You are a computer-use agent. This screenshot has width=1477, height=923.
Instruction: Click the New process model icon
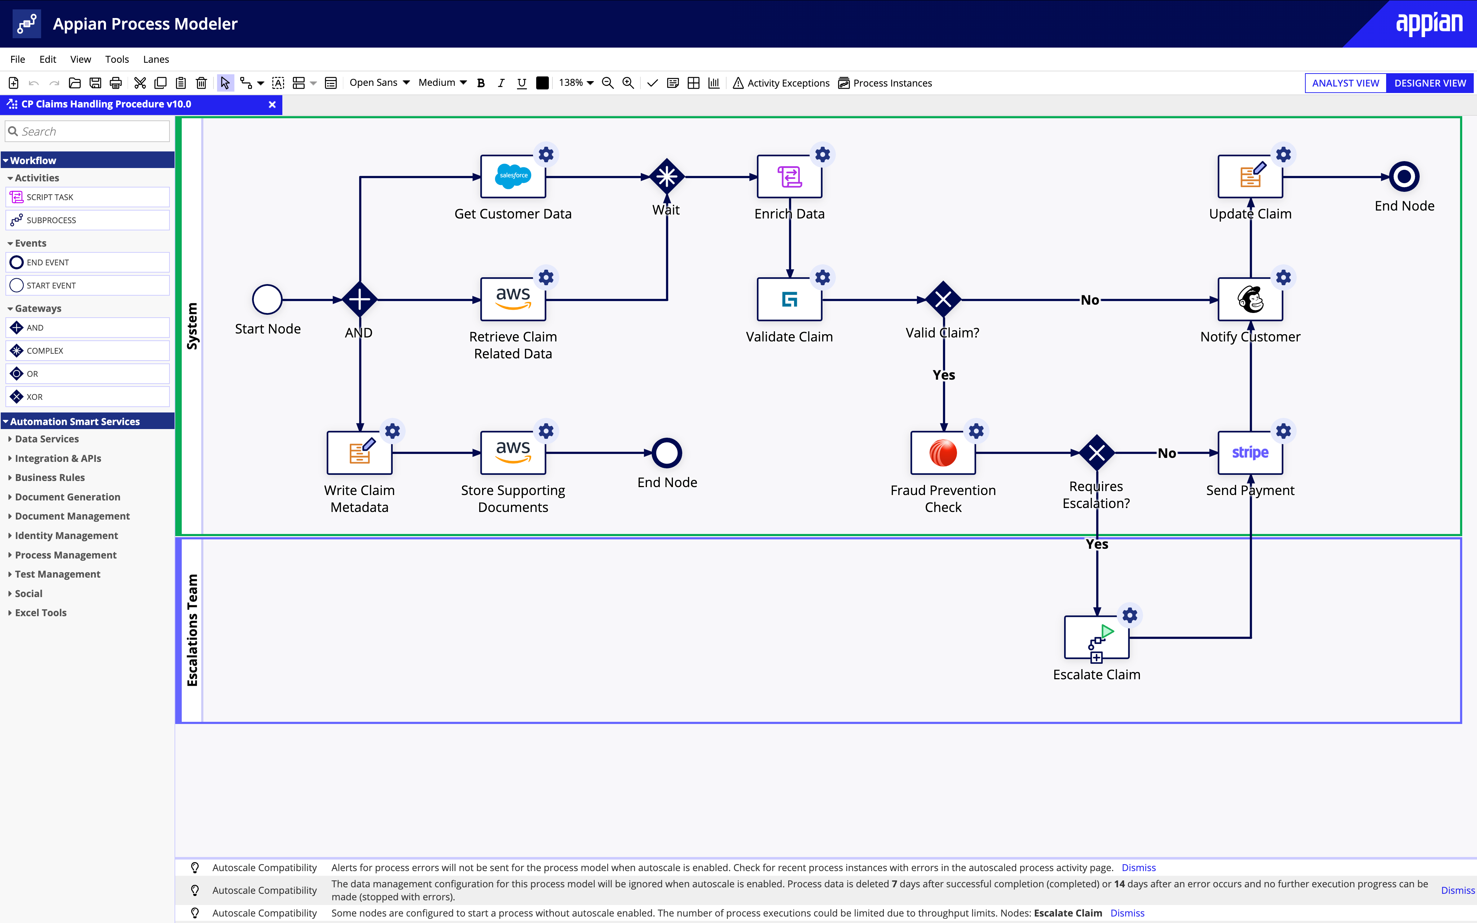13,83
